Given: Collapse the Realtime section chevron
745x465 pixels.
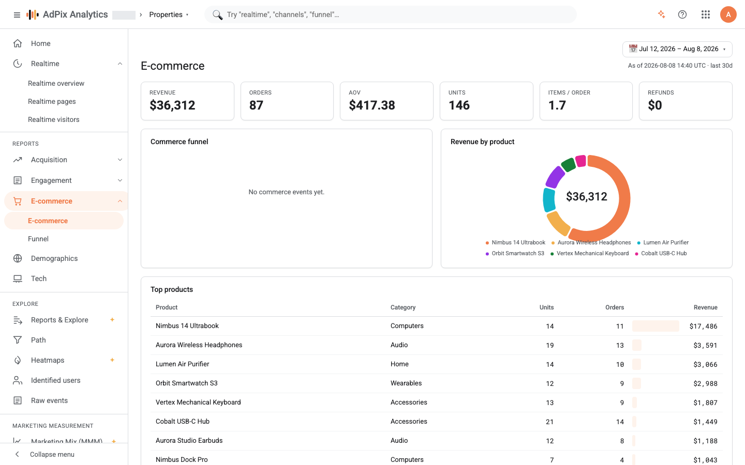Looking at the screenshot, I should click(x=120, y=64).
